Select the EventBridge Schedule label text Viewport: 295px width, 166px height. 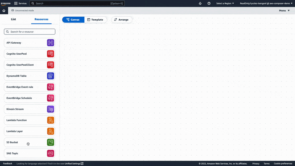[19, 98]
